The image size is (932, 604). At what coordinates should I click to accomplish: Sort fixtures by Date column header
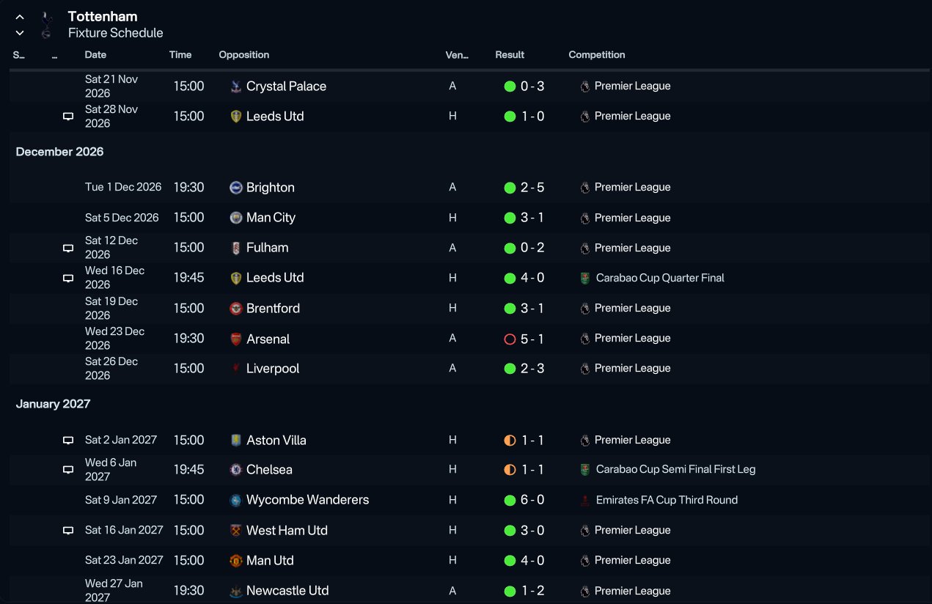tap(95, 55)
